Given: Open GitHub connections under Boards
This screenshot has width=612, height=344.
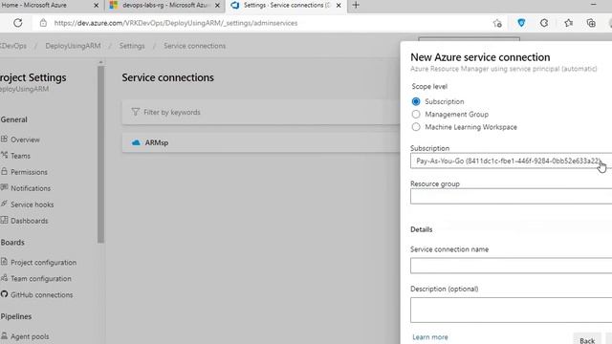Looking at the screenshot, I should [x=41, y=295].
